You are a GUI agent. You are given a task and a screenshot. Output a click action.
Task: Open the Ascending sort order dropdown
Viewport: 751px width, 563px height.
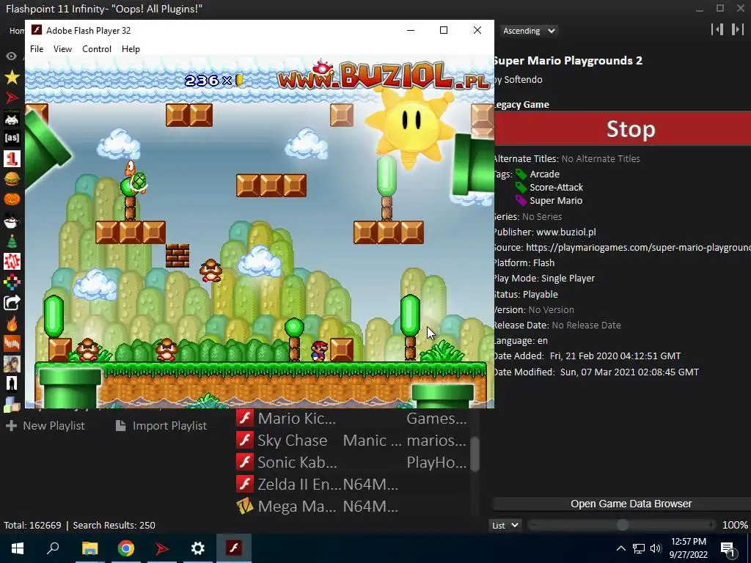tap(528, 31)
